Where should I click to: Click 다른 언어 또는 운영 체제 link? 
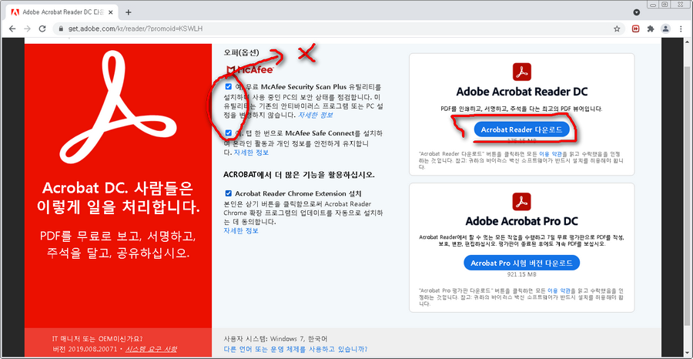click(x=296, y=349)
